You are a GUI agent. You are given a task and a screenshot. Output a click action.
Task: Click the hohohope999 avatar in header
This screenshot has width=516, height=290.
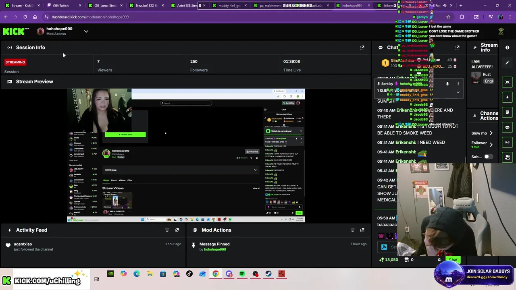(x=40, y=31)
